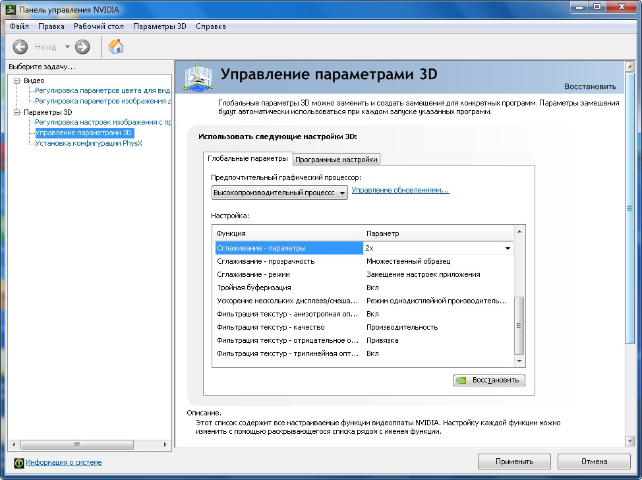Click the Применить button
The width and height of the screenshot is (642, 480).
pyautogui.click(x=514, y=462)
